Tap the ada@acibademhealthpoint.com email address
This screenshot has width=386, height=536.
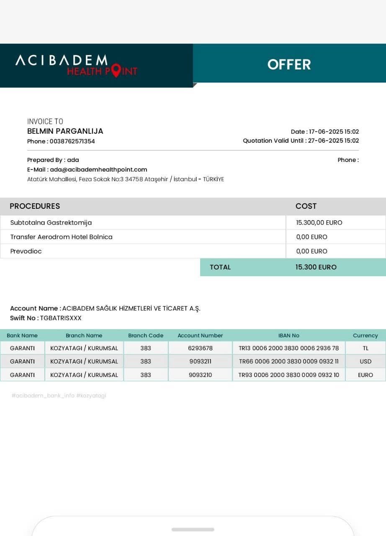coord(98,169)
